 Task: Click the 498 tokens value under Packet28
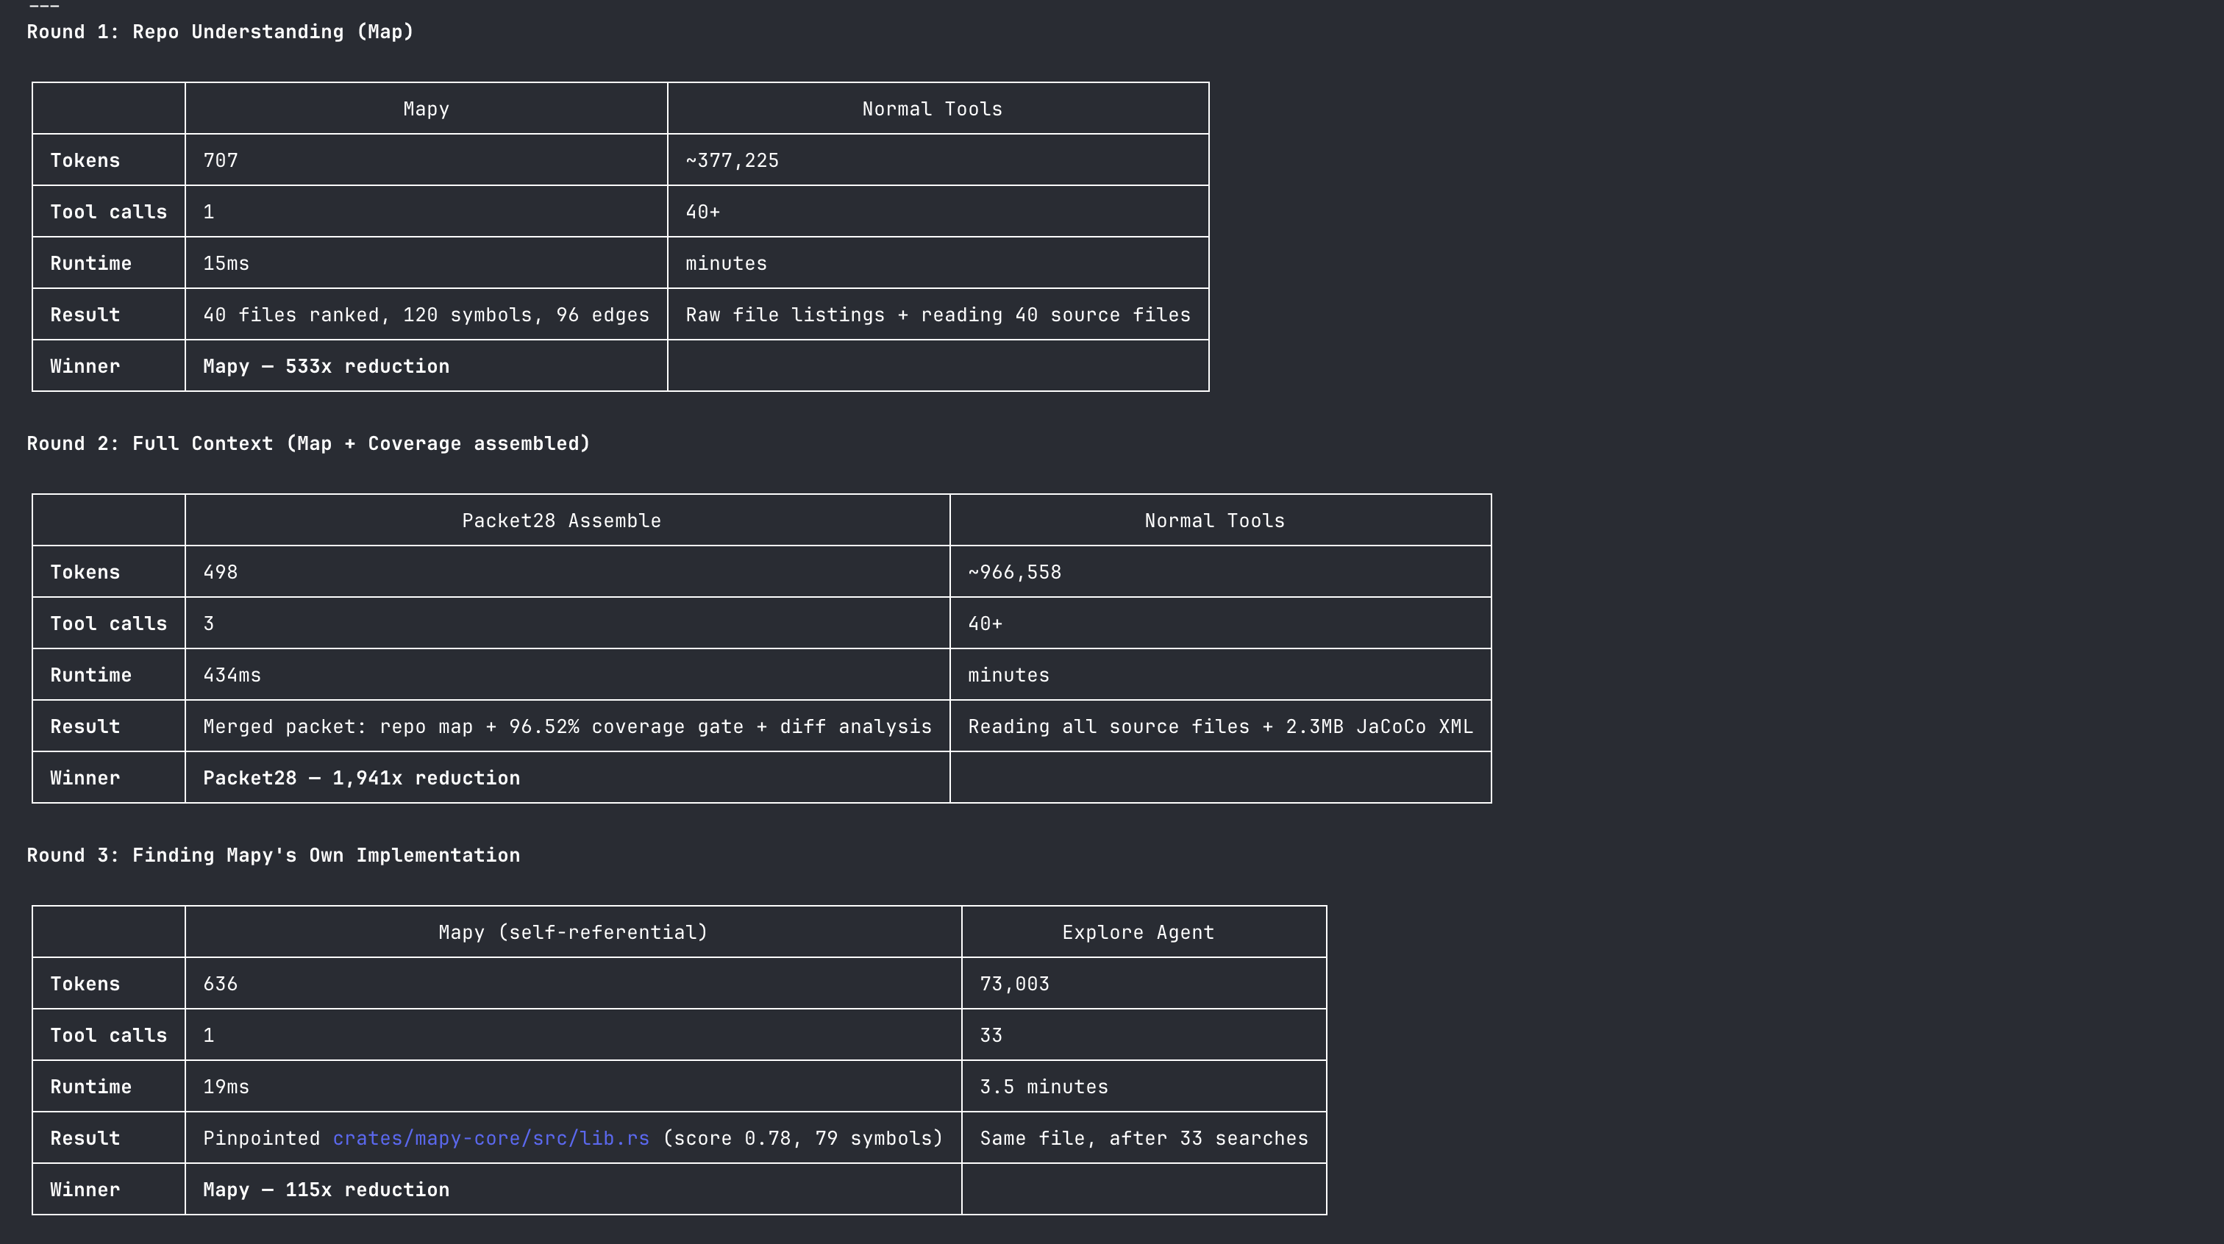[220, 571]
